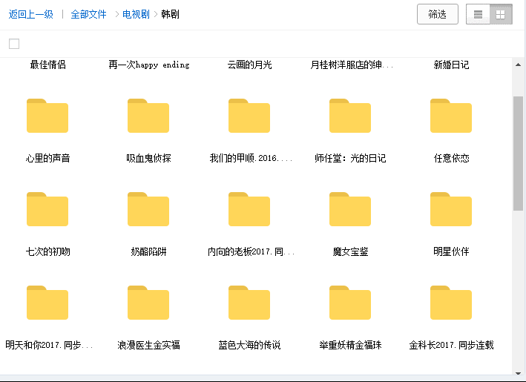Open the 奶酪陷阱 folder icon
The height and width of the screenshot is (382, 526).
click(148, 210)
